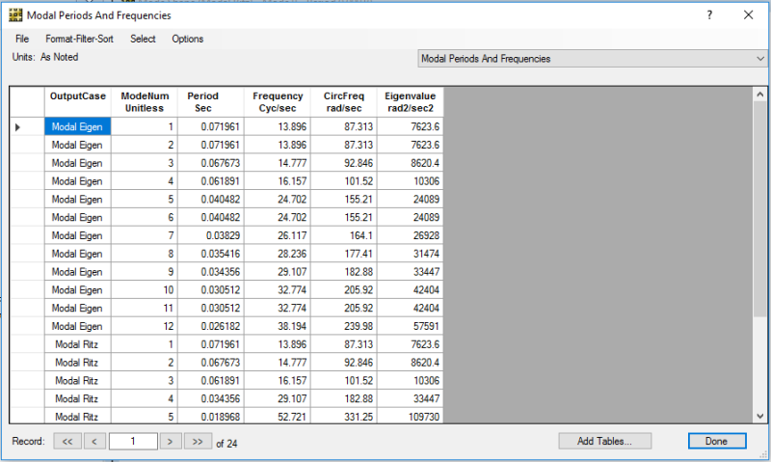This screenshot has height=462, width=771.
Task: Click the Frequency Cyc/sec column header
Action: pyautogui.click(x=278, y=102)
